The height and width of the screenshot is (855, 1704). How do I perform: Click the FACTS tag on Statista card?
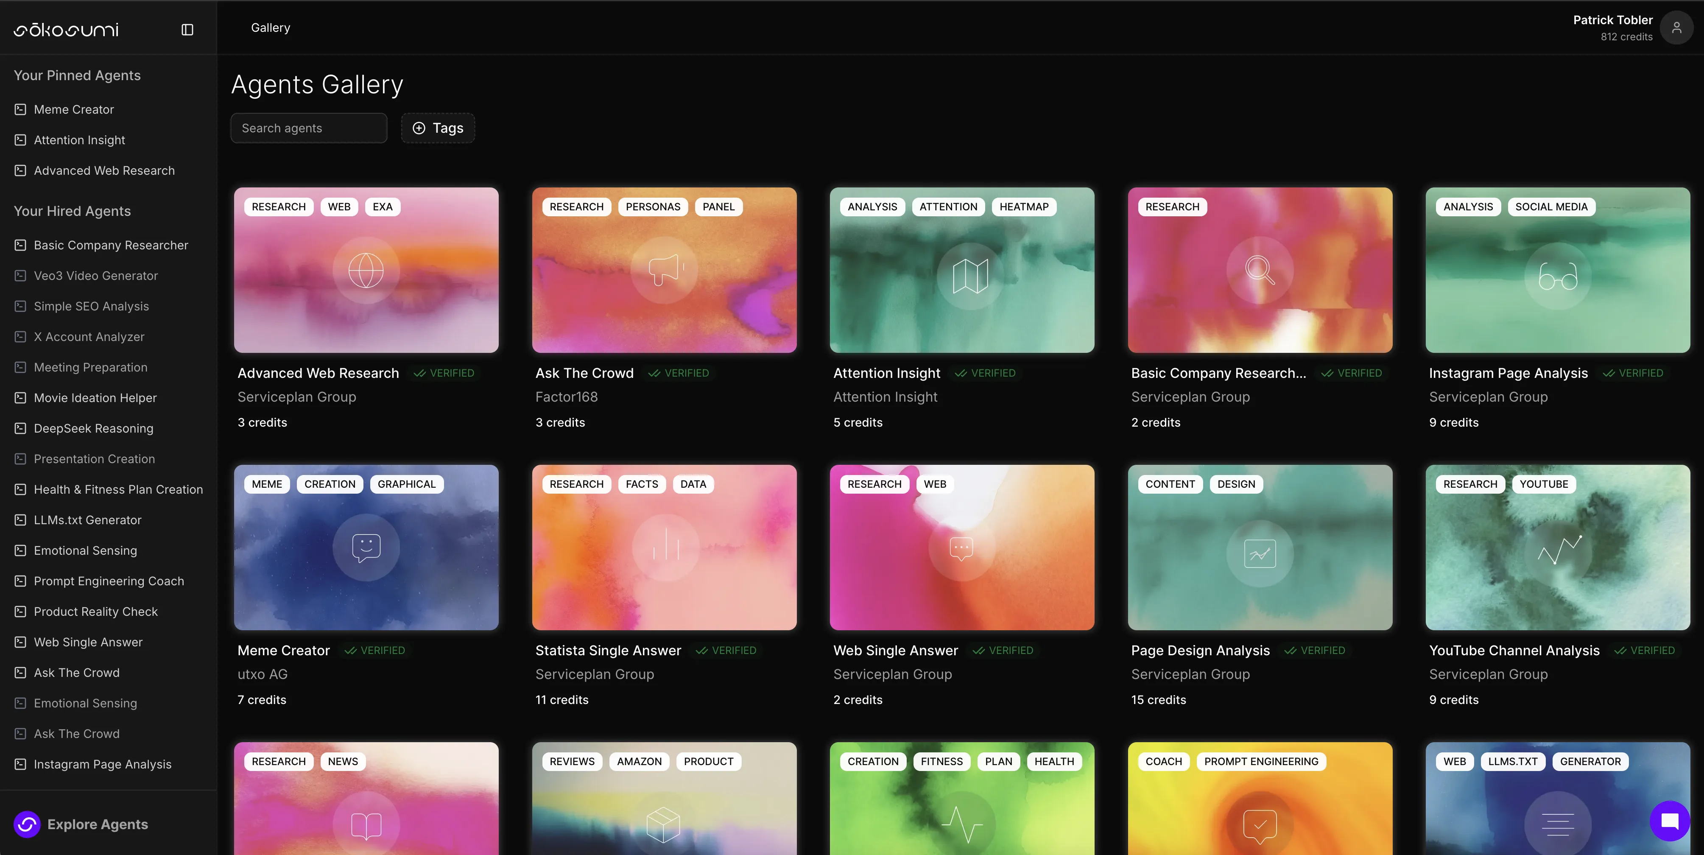coord(642,484)
